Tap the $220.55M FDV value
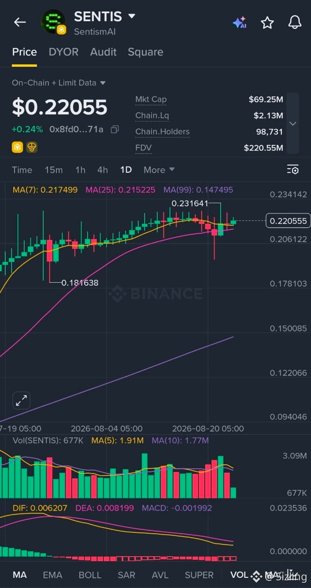 263,148
